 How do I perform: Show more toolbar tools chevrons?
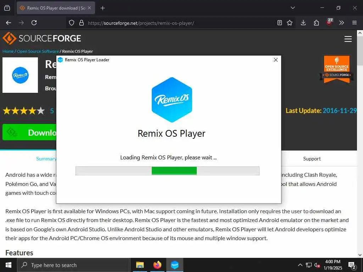[341, 23]
